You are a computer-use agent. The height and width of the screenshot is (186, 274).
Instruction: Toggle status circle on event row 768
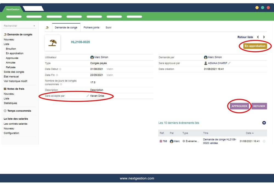point(264,141)
